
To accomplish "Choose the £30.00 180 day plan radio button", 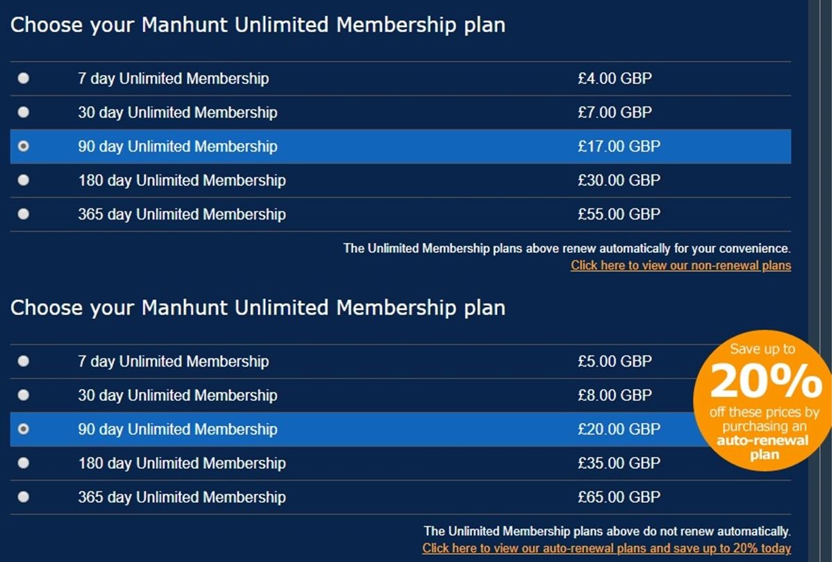I will click(x=24, y=180).
